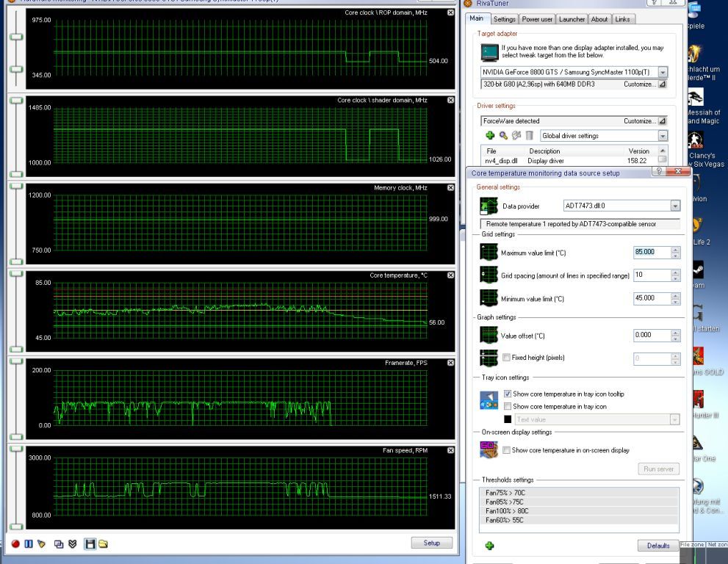
Task: Click the Defaults button
Action: [658, 546]
